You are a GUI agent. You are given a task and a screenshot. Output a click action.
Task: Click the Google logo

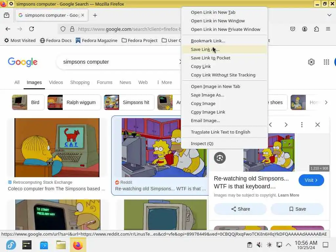(x=23, y=62)
